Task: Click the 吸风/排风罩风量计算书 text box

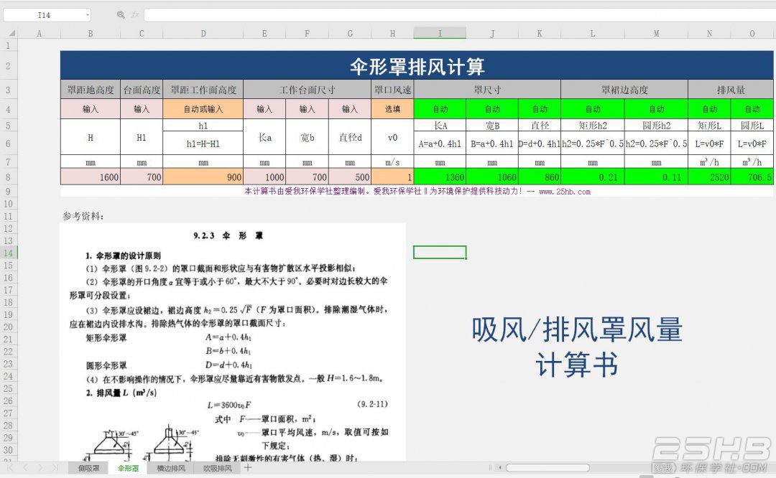Action: pos(577,347)
